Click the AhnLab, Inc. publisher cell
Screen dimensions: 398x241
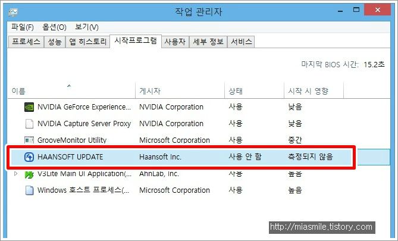[159, 174]
